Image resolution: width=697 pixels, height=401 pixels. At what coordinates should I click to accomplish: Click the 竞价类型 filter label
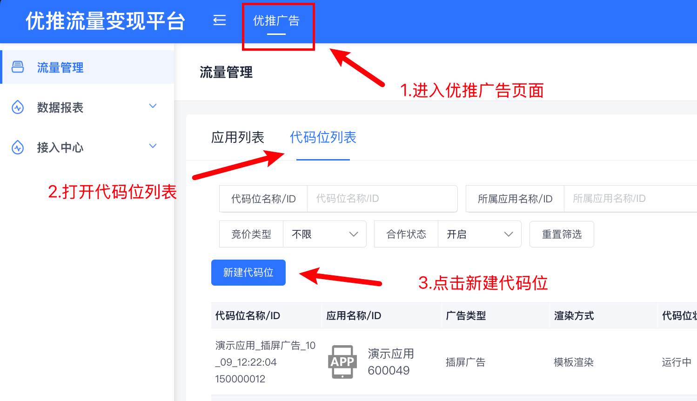pyautogui.click(x=251, y=234)
